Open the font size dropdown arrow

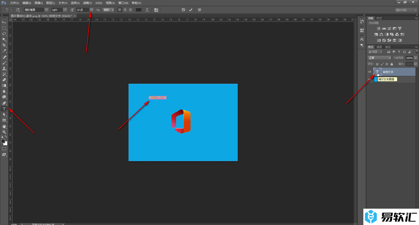point(91,10)
